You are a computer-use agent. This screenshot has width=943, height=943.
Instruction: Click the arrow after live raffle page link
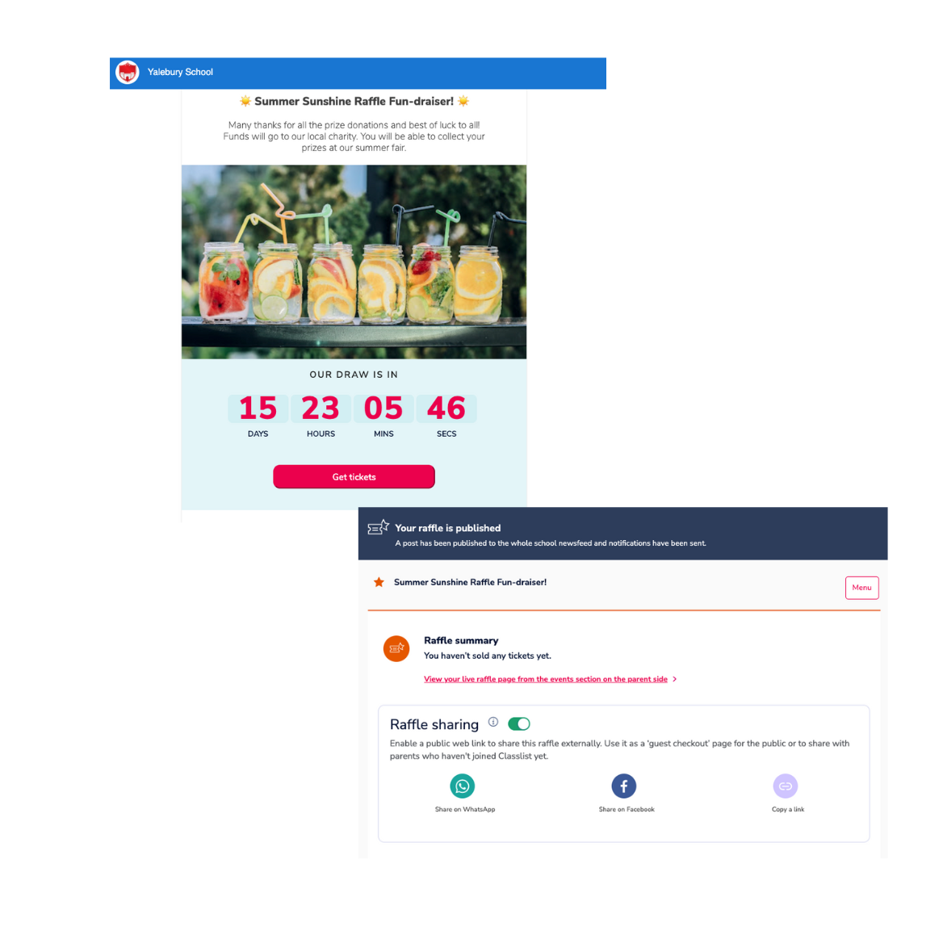coord(675,679)
